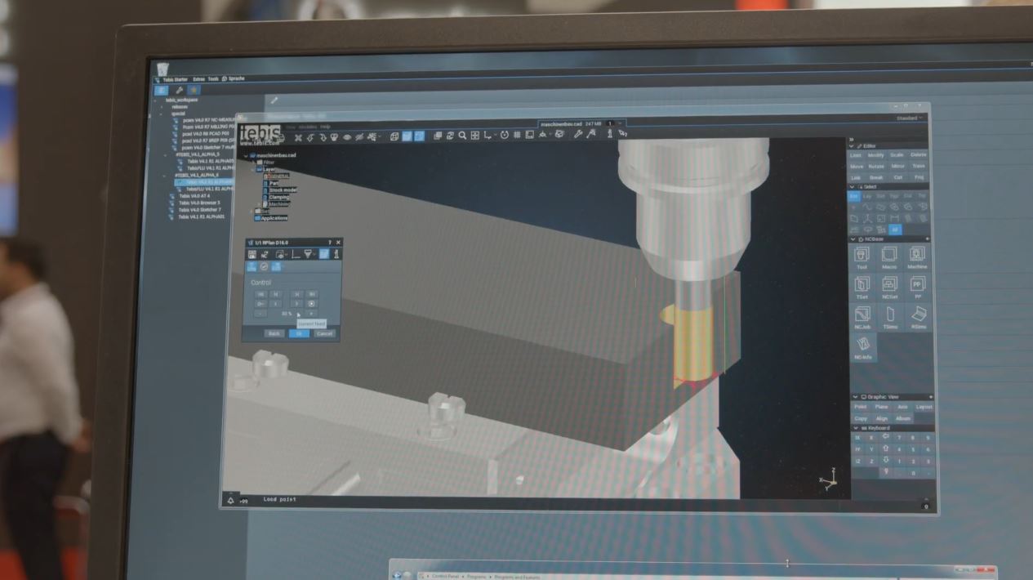This screenshot has width=1033, height=580.
Task: Select Tebis V4.0 Browser 5 entry
Action: coord(199,203)
